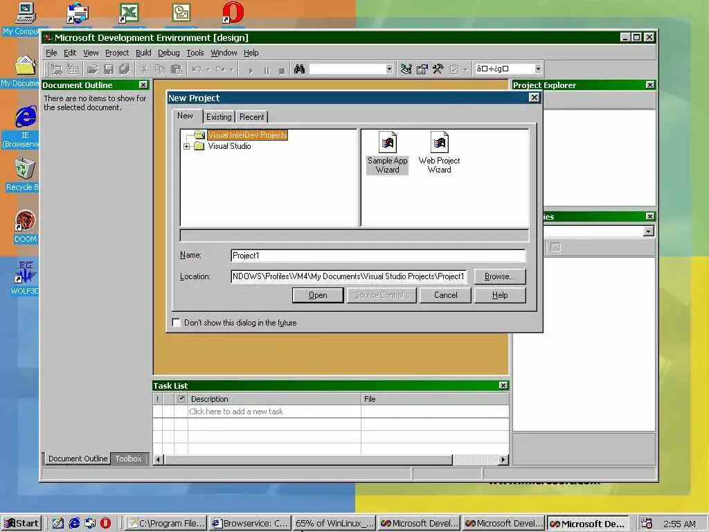Click the Cancel button in New Project
The width and height of the screenshot is (709, 532).
pyautogui.click(x=445, y=295)
